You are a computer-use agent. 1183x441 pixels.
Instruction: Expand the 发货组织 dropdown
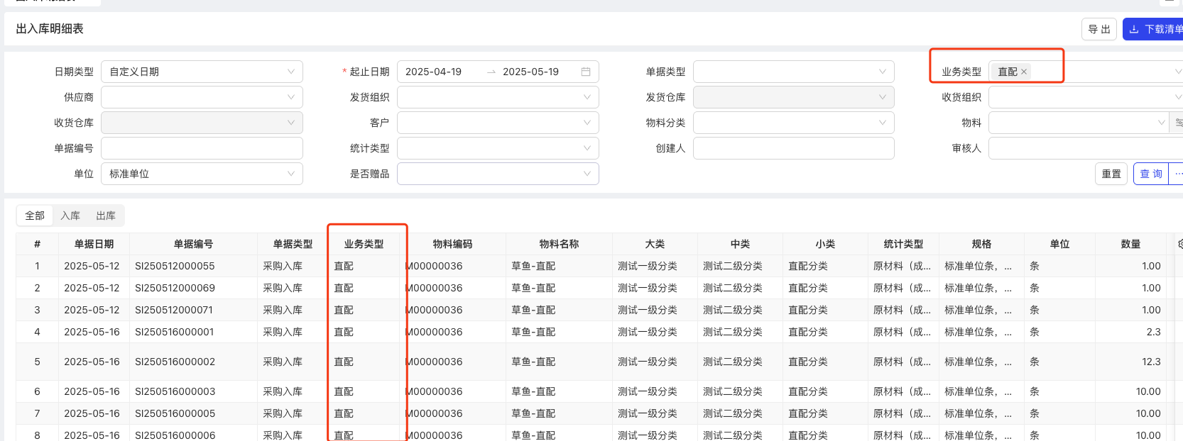[x=498, y=97]
